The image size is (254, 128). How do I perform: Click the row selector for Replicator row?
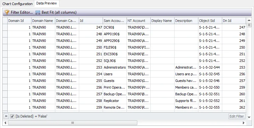5,101
